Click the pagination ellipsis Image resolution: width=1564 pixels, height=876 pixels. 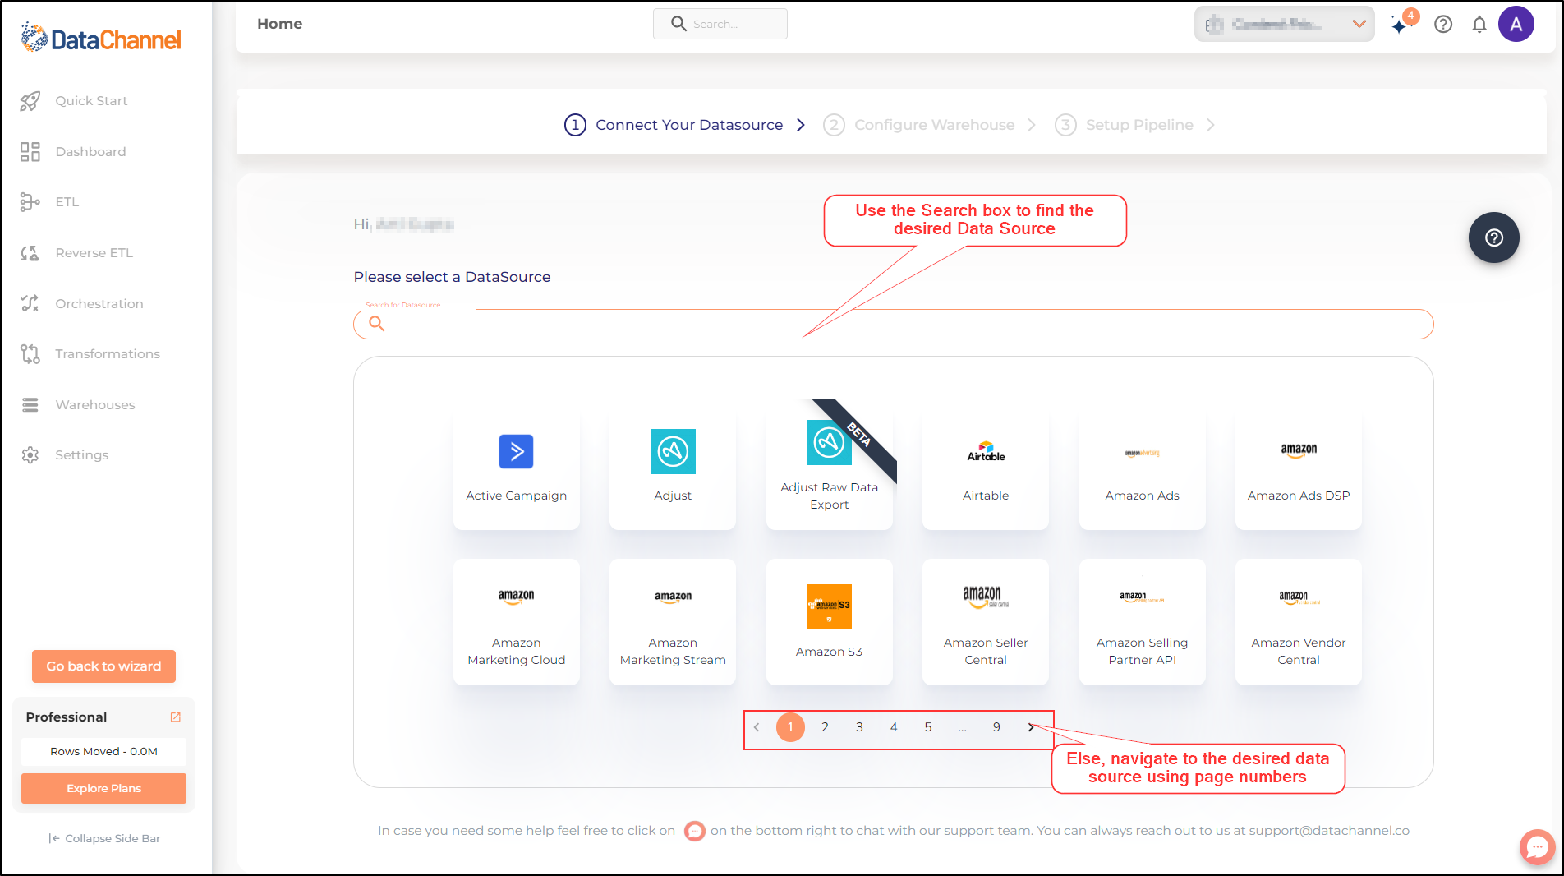tap(962, 727)
